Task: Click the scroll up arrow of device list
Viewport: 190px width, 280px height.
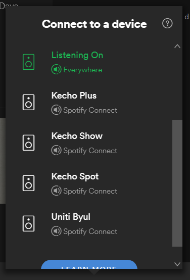Action: (x=177, y=46)
